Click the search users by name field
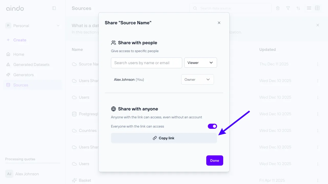Viewport: 328px width, 184px height. point(146,63)
